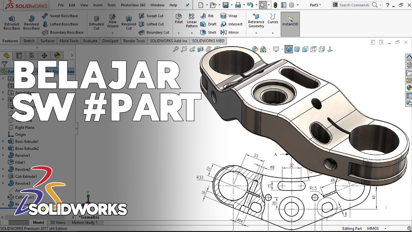The width and height of the screenshot is (412, 232).
Task: Select the Rib feature
Action: (207, 16)
